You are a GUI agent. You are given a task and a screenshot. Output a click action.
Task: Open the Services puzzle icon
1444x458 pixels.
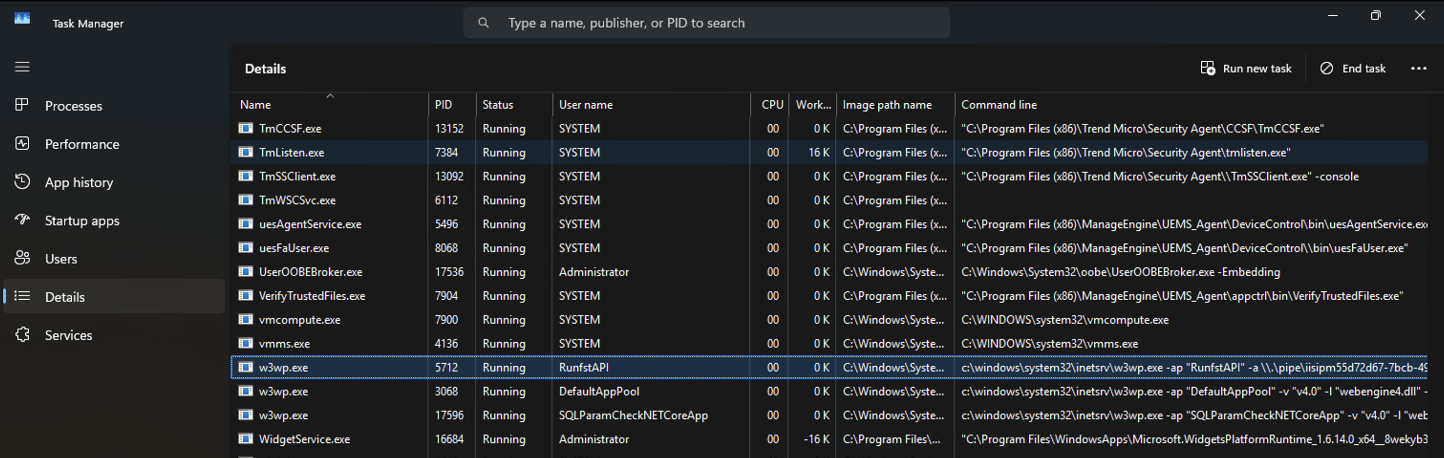(22, 335)
